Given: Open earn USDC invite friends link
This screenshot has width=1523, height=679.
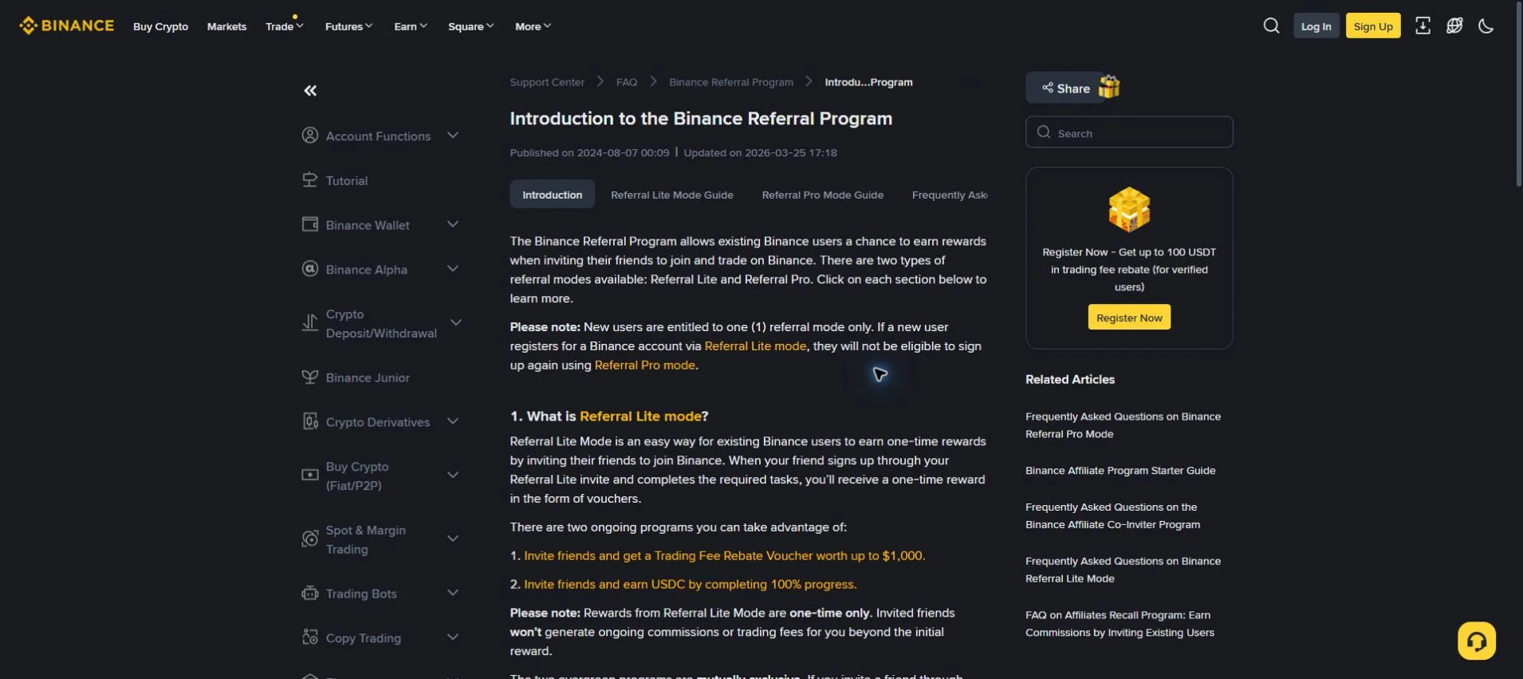Looking at the screenshot, I should [x=690, y=585].
